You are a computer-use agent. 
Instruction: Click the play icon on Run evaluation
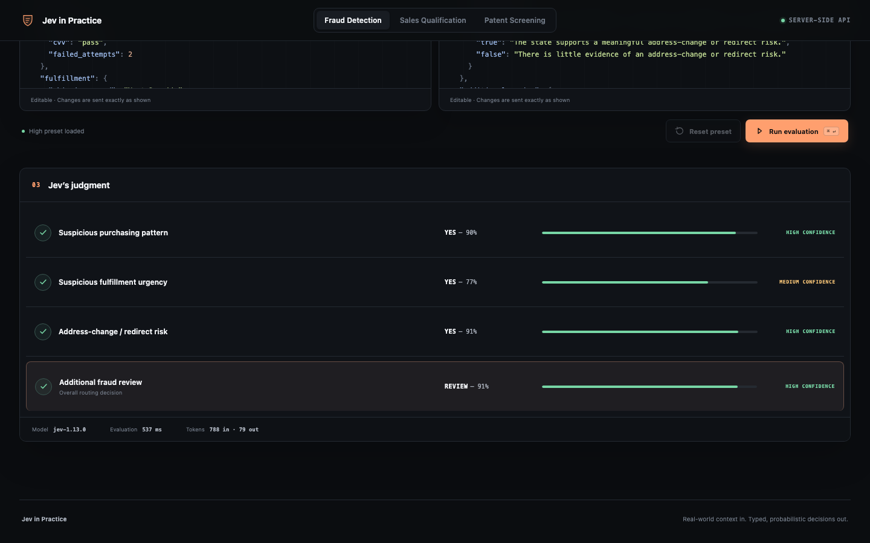(x=759, y=131)
